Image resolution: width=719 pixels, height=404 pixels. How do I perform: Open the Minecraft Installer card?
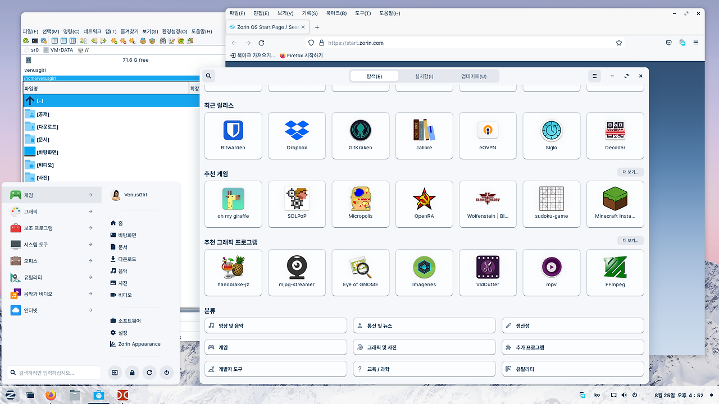(x=615, y=204)
